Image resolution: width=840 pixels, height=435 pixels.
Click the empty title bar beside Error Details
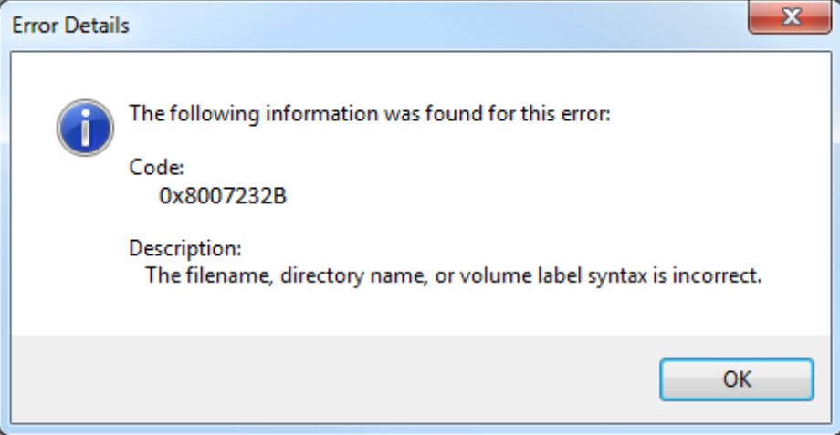[438, 26]
